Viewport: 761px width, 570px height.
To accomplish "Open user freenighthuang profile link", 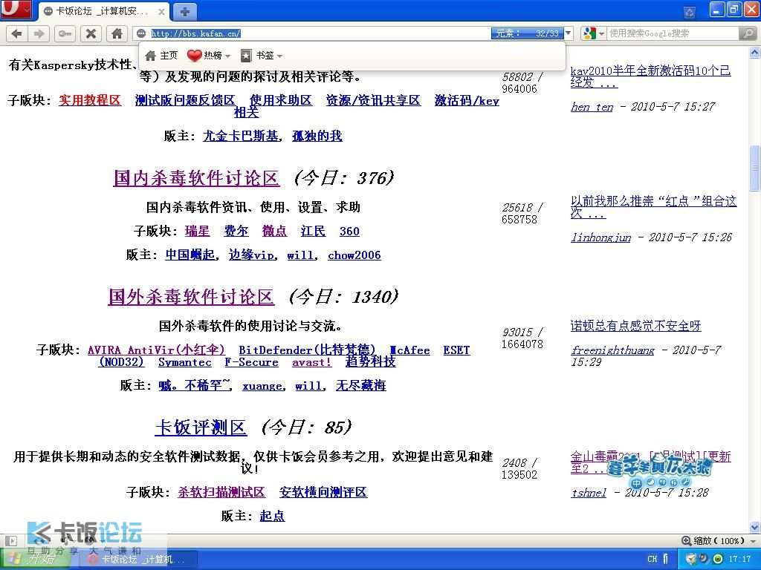I will tap(612, 350).
